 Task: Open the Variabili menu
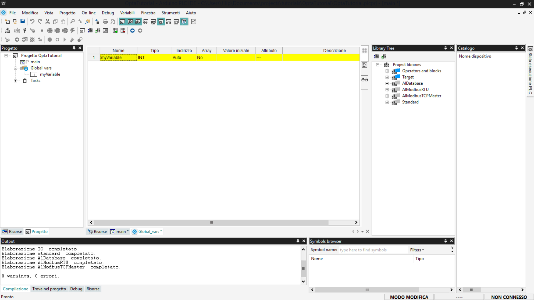[127, 13]
